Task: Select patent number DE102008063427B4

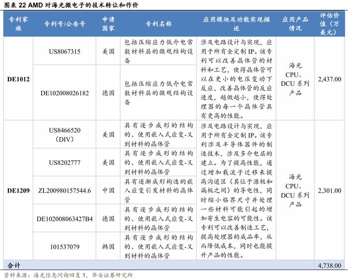Action: (65, 219)
